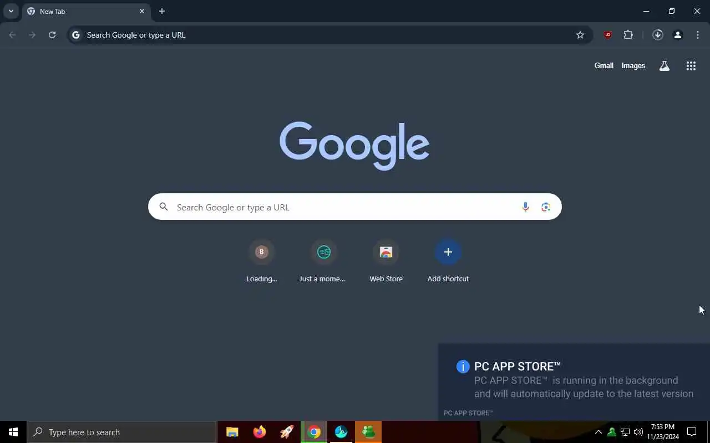Open the Windows notification center
This screenshot has height=443, width=710.
692,432
